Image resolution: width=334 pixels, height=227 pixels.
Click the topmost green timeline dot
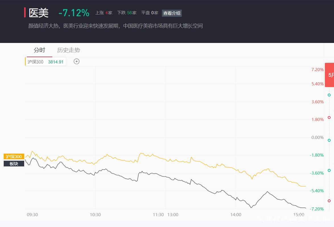tap(329, 95)
